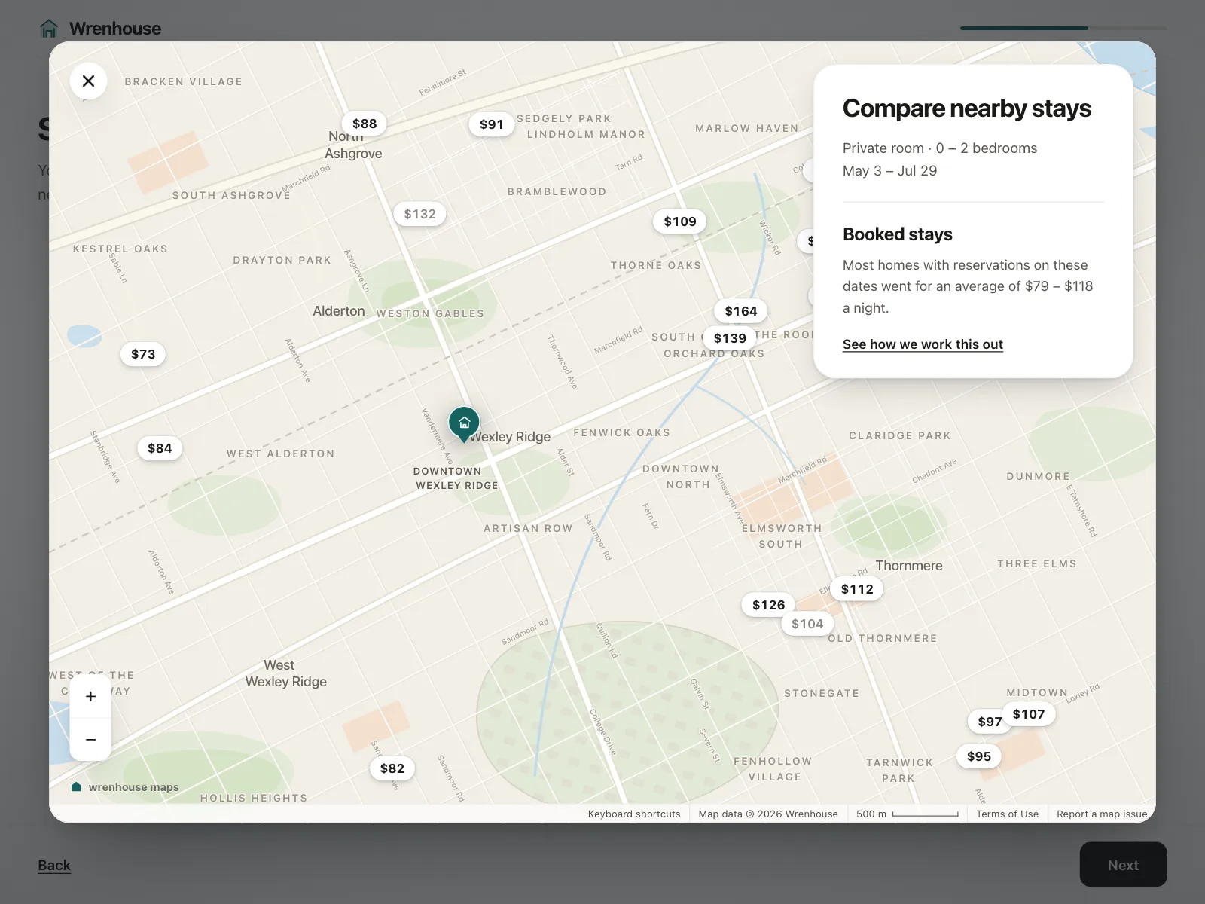Select the $132 price marker
The width and height of the screenshot is (1205, 904).
pyautogui.click(x=420, y=214)
